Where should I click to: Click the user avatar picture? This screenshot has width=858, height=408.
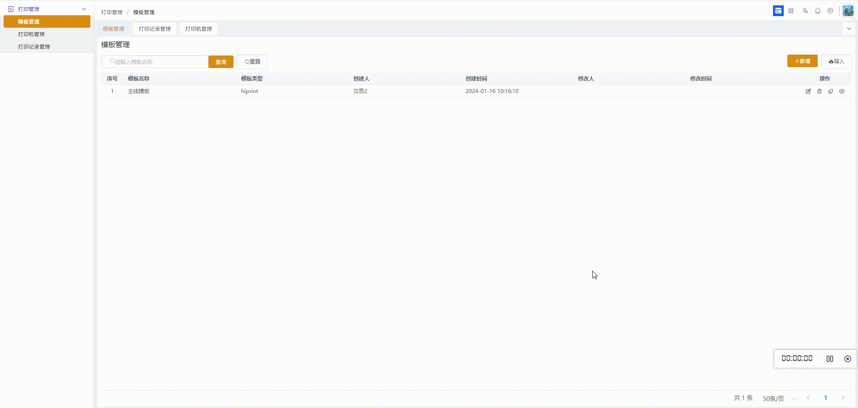[847, 11]
